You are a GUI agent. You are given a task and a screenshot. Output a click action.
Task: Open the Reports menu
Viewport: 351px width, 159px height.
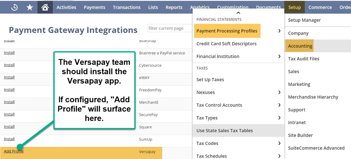click(x=174, y=8)
